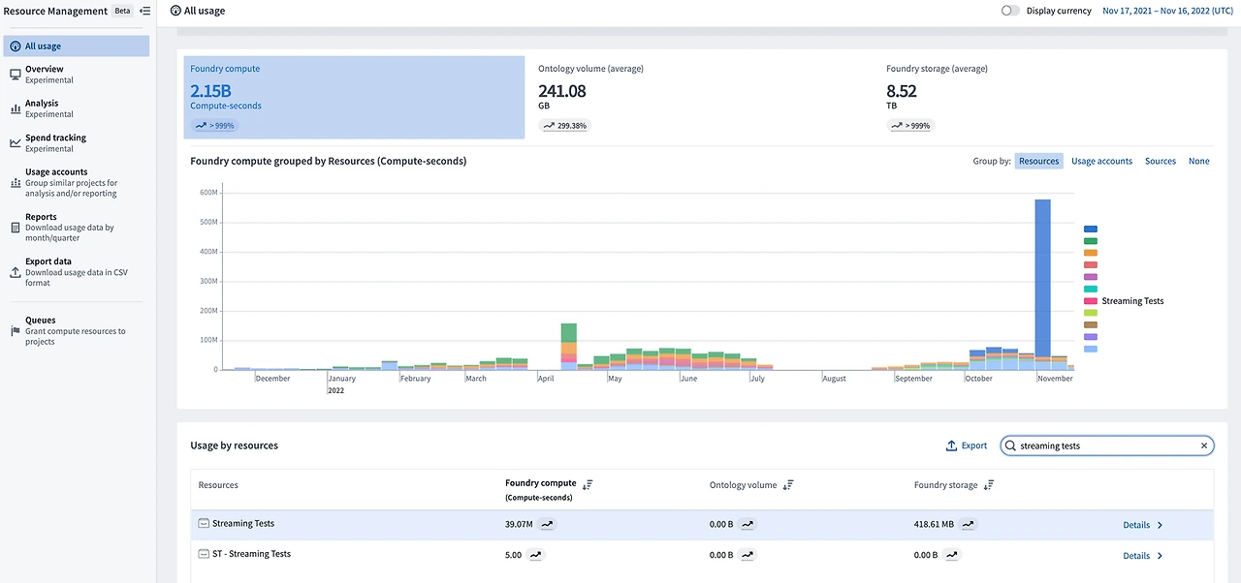Screen dimensions: 1241x583
Task: Toggle the Display currency switch
Action: click(1010, 11)
